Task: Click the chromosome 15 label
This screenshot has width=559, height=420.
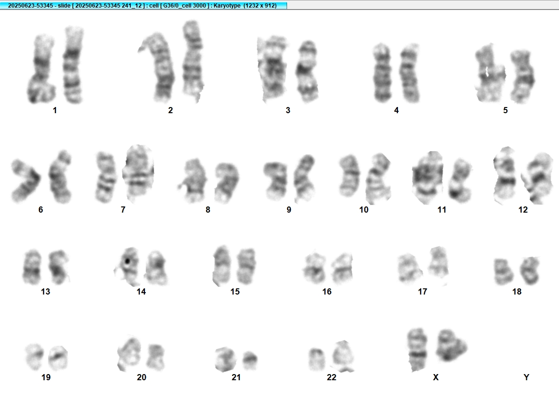Action: [235, 292]
